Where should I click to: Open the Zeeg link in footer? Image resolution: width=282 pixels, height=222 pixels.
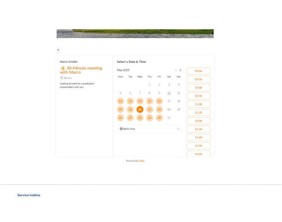click(142, 161)
